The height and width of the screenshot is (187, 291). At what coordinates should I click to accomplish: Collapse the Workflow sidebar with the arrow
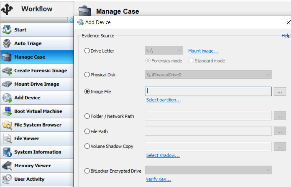70,20
